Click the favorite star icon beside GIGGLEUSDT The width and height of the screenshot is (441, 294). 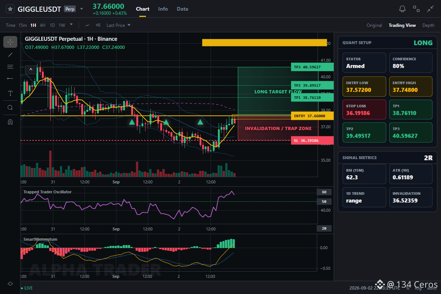pos(10,9)
